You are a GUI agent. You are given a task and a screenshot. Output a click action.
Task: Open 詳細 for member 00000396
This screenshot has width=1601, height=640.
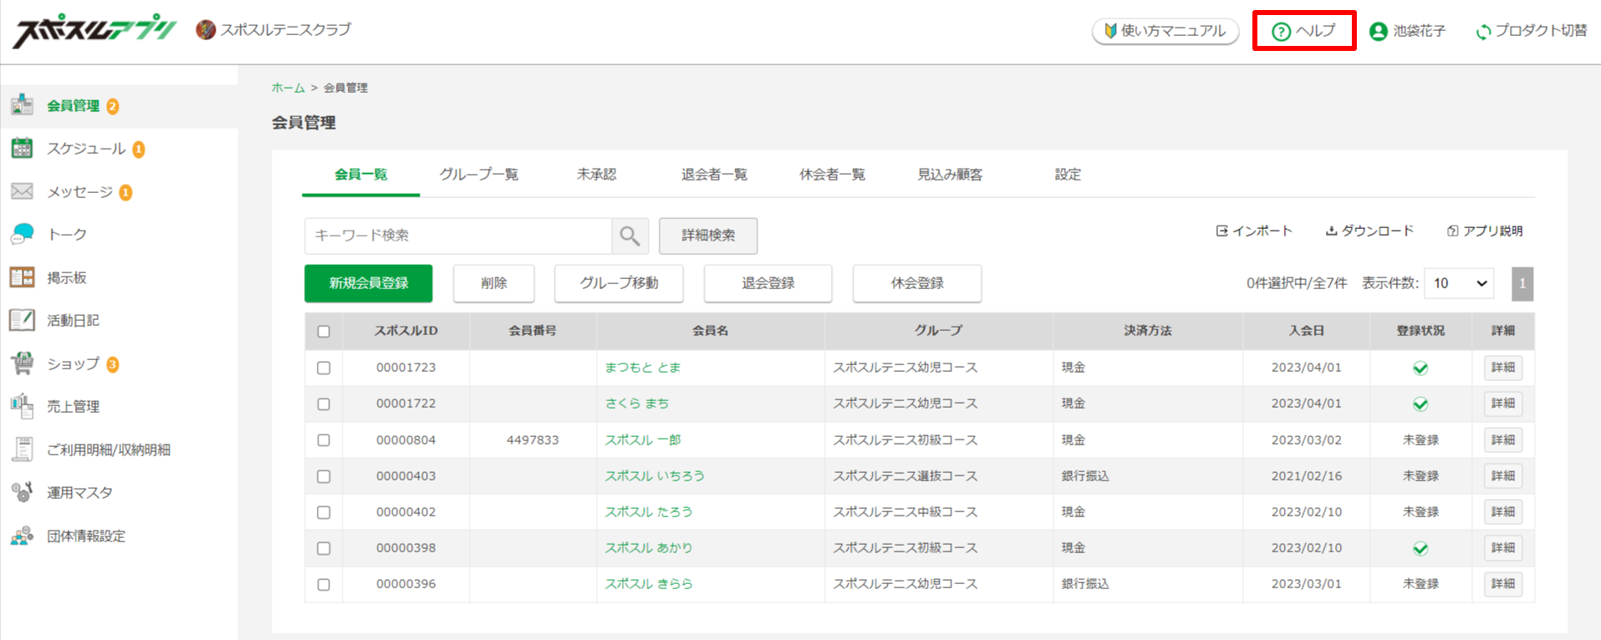pyautogui.click(x=1503, y=584)
